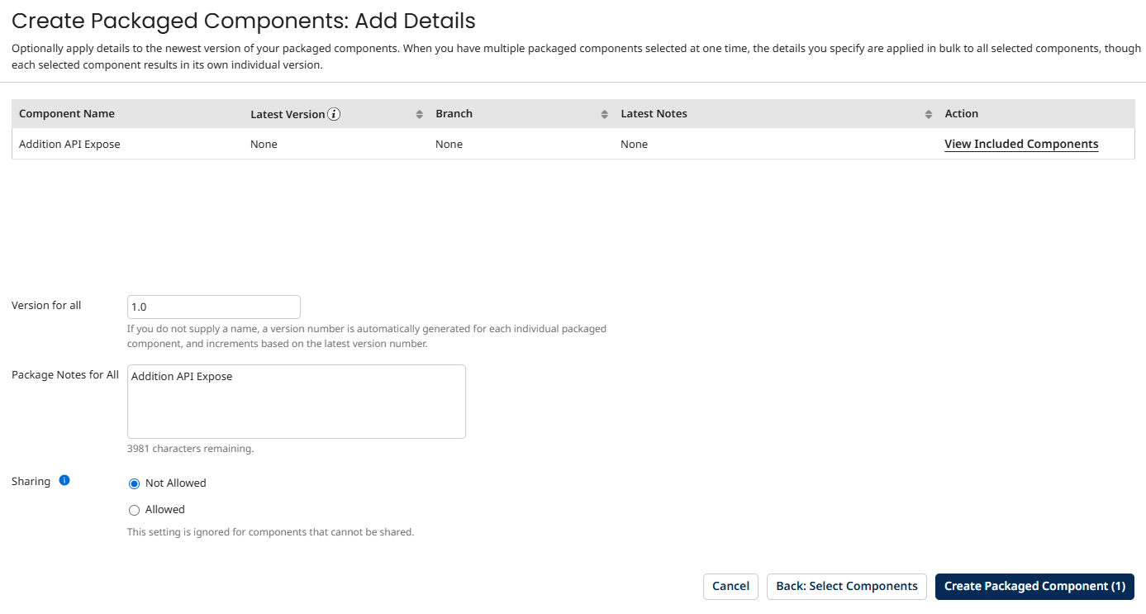Click the Latest Version header text

coord(288,114)
